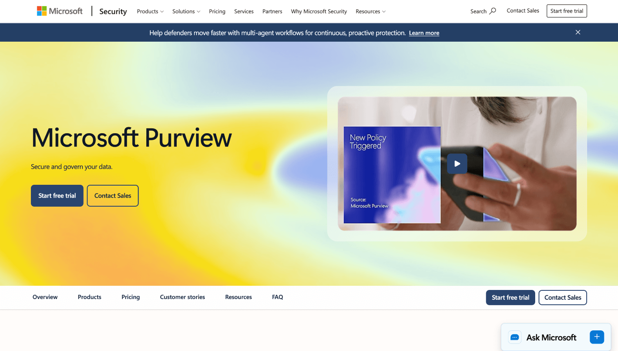Screen dimensions: 618x351
Task: Click the Search label in header
Action: [478, 12]
